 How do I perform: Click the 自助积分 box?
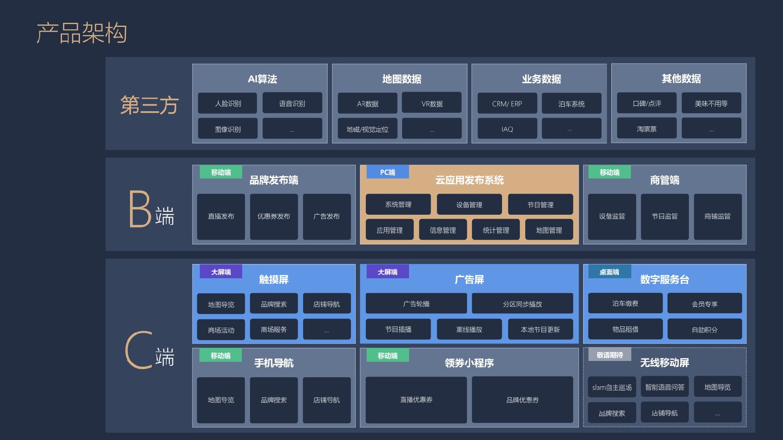(704, 329)
